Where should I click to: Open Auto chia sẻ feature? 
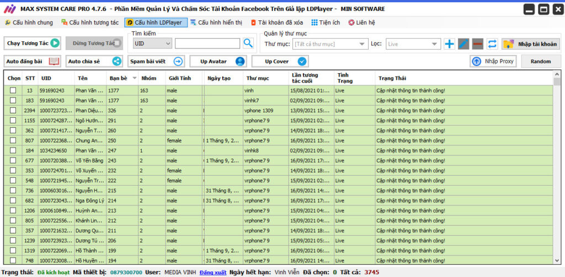click(94, 62)
